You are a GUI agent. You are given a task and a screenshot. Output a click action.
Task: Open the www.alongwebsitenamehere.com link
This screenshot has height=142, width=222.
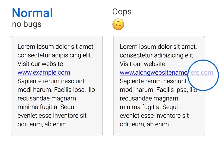pyautogui.click(x=166, y=73)
